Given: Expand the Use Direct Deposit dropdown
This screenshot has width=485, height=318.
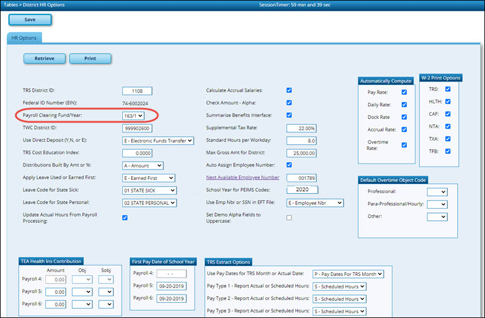Looking at the screenshot, I should click(158, 141).
